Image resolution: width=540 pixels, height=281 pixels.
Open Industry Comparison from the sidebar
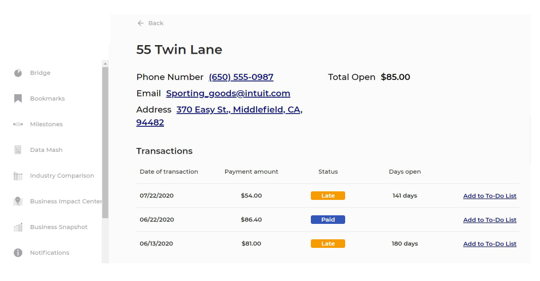coord(62,176)
